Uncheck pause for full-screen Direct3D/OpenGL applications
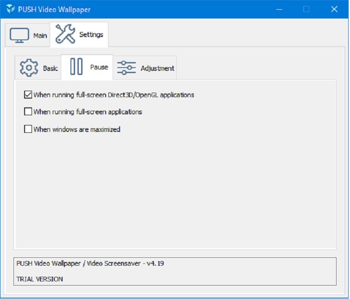The image size is (350, 299). 28,95
